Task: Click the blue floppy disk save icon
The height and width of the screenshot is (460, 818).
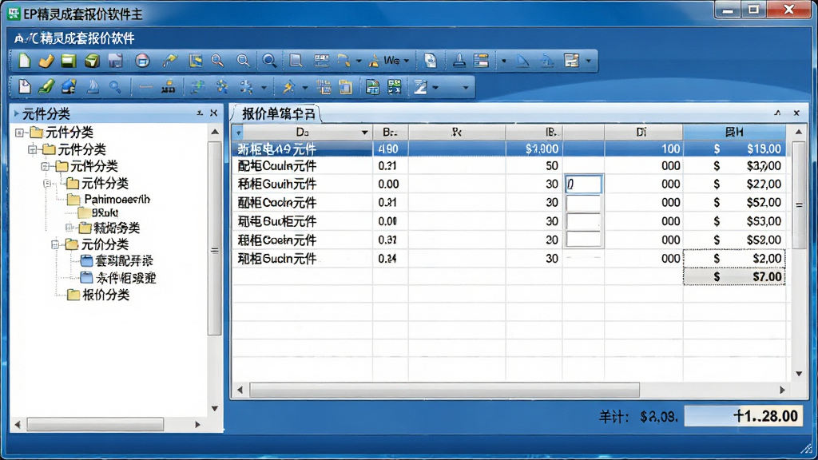Action: click(115, 61)
